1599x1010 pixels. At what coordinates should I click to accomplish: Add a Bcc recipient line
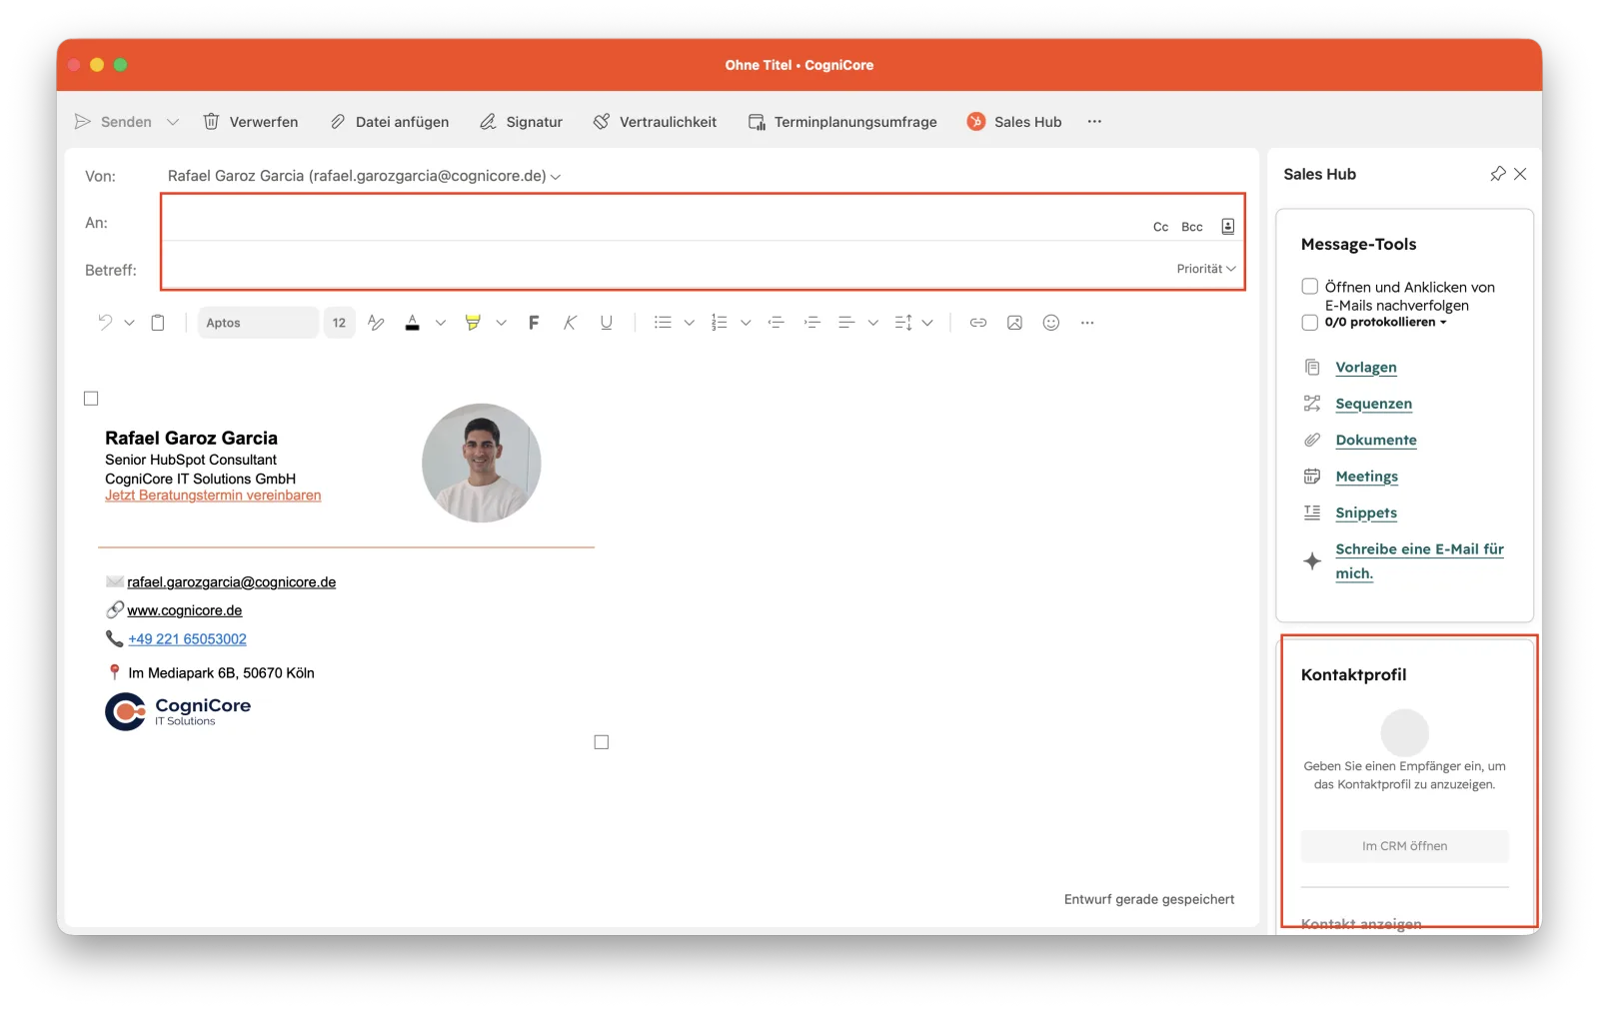click(1192, 227)
